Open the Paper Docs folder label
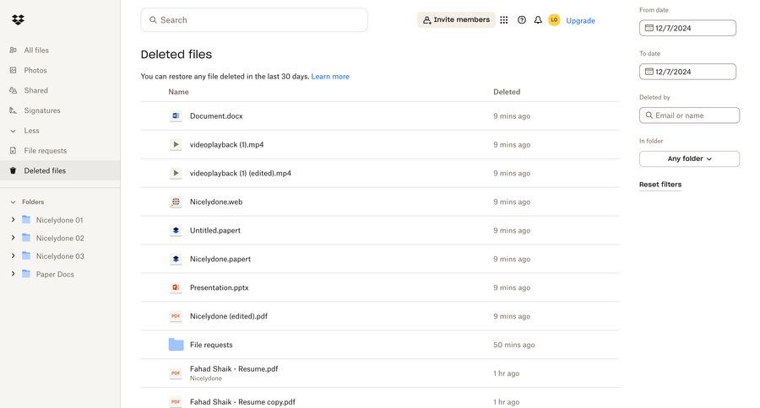This screenshot has width=760, height=408. (x=55, y=274)
